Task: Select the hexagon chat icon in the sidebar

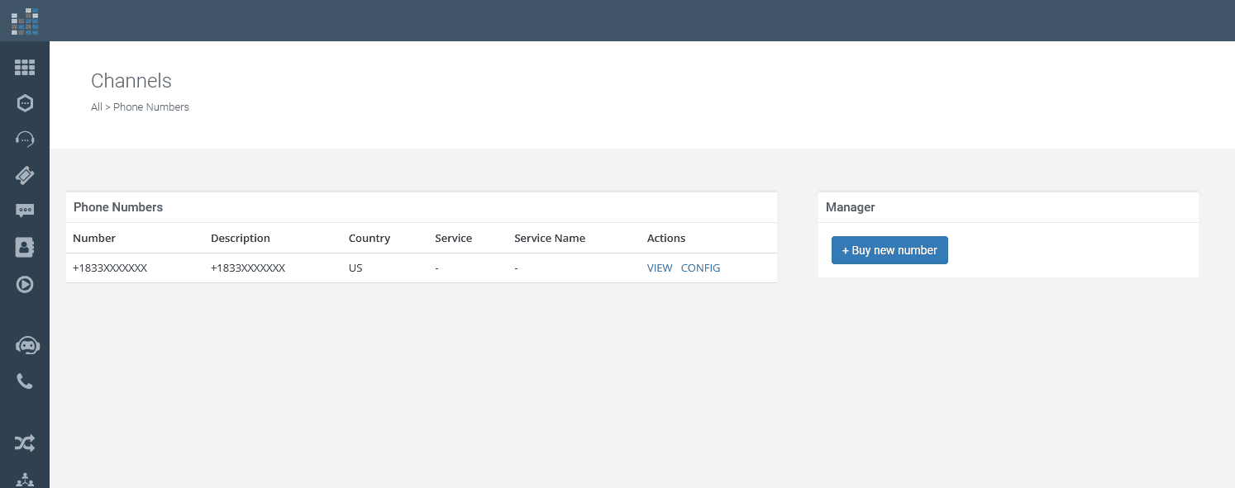Action: point(25,103)
